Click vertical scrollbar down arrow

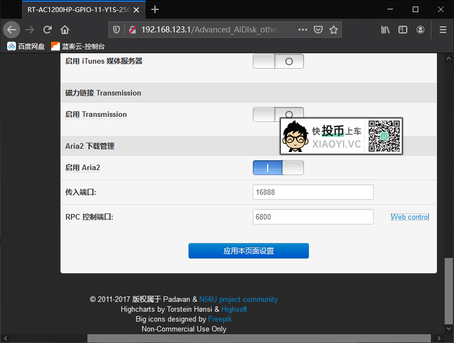(449, 329)
